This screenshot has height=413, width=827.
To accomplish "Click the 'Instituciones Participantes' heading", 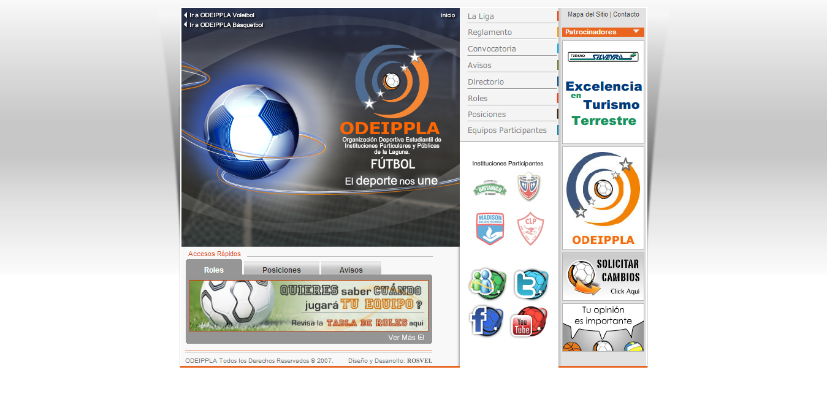I will point(508,164).
